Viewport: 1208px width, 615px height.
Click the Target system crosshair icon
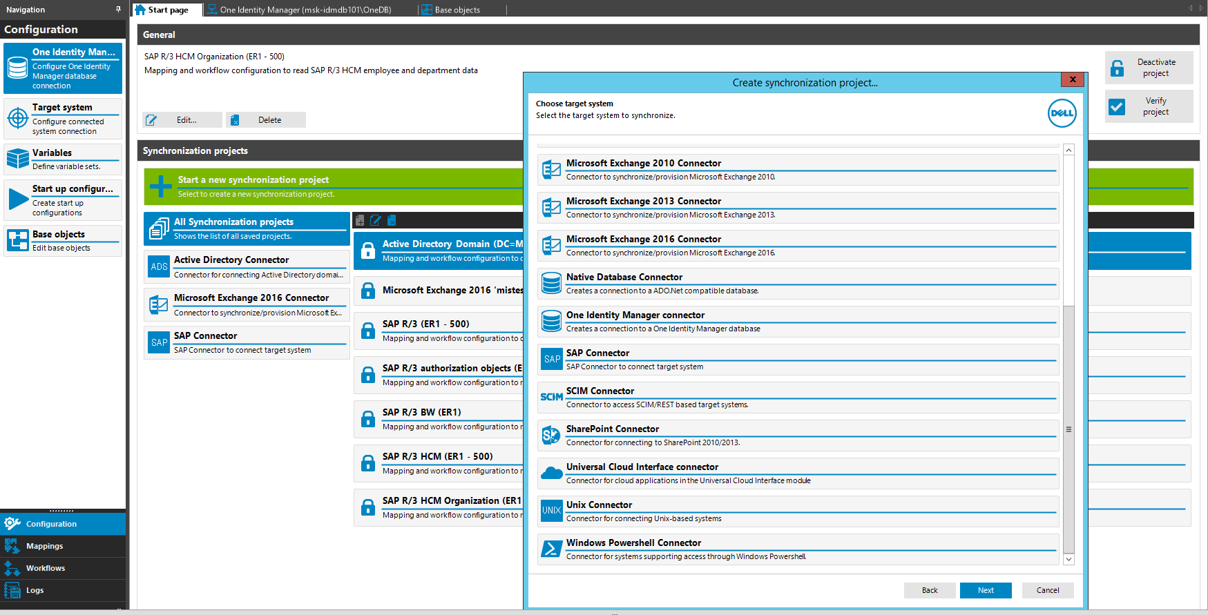coord(17,118)
